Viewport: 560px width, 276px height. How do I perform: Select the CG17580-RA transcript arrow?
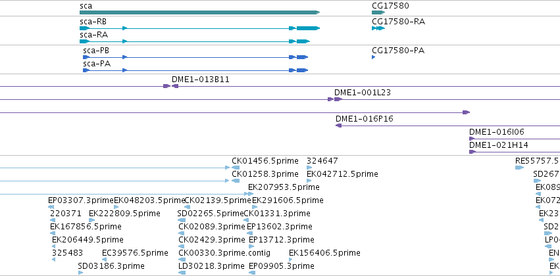click(x=378, y=28)
